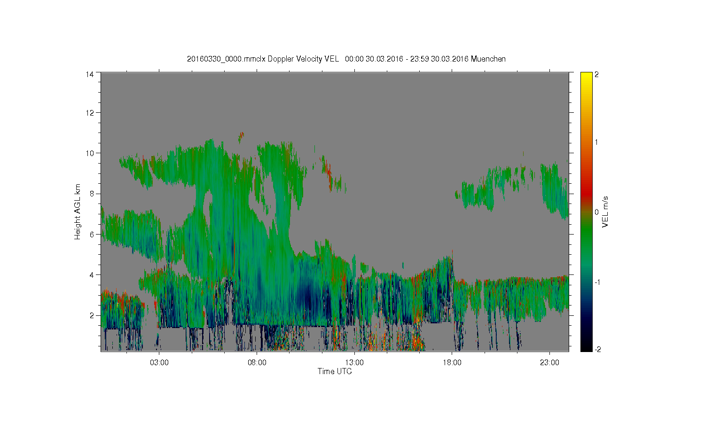Click the height tick label 4
This screenshot has height=423, width=705.
pyautogui.click(x=92, y=274)
